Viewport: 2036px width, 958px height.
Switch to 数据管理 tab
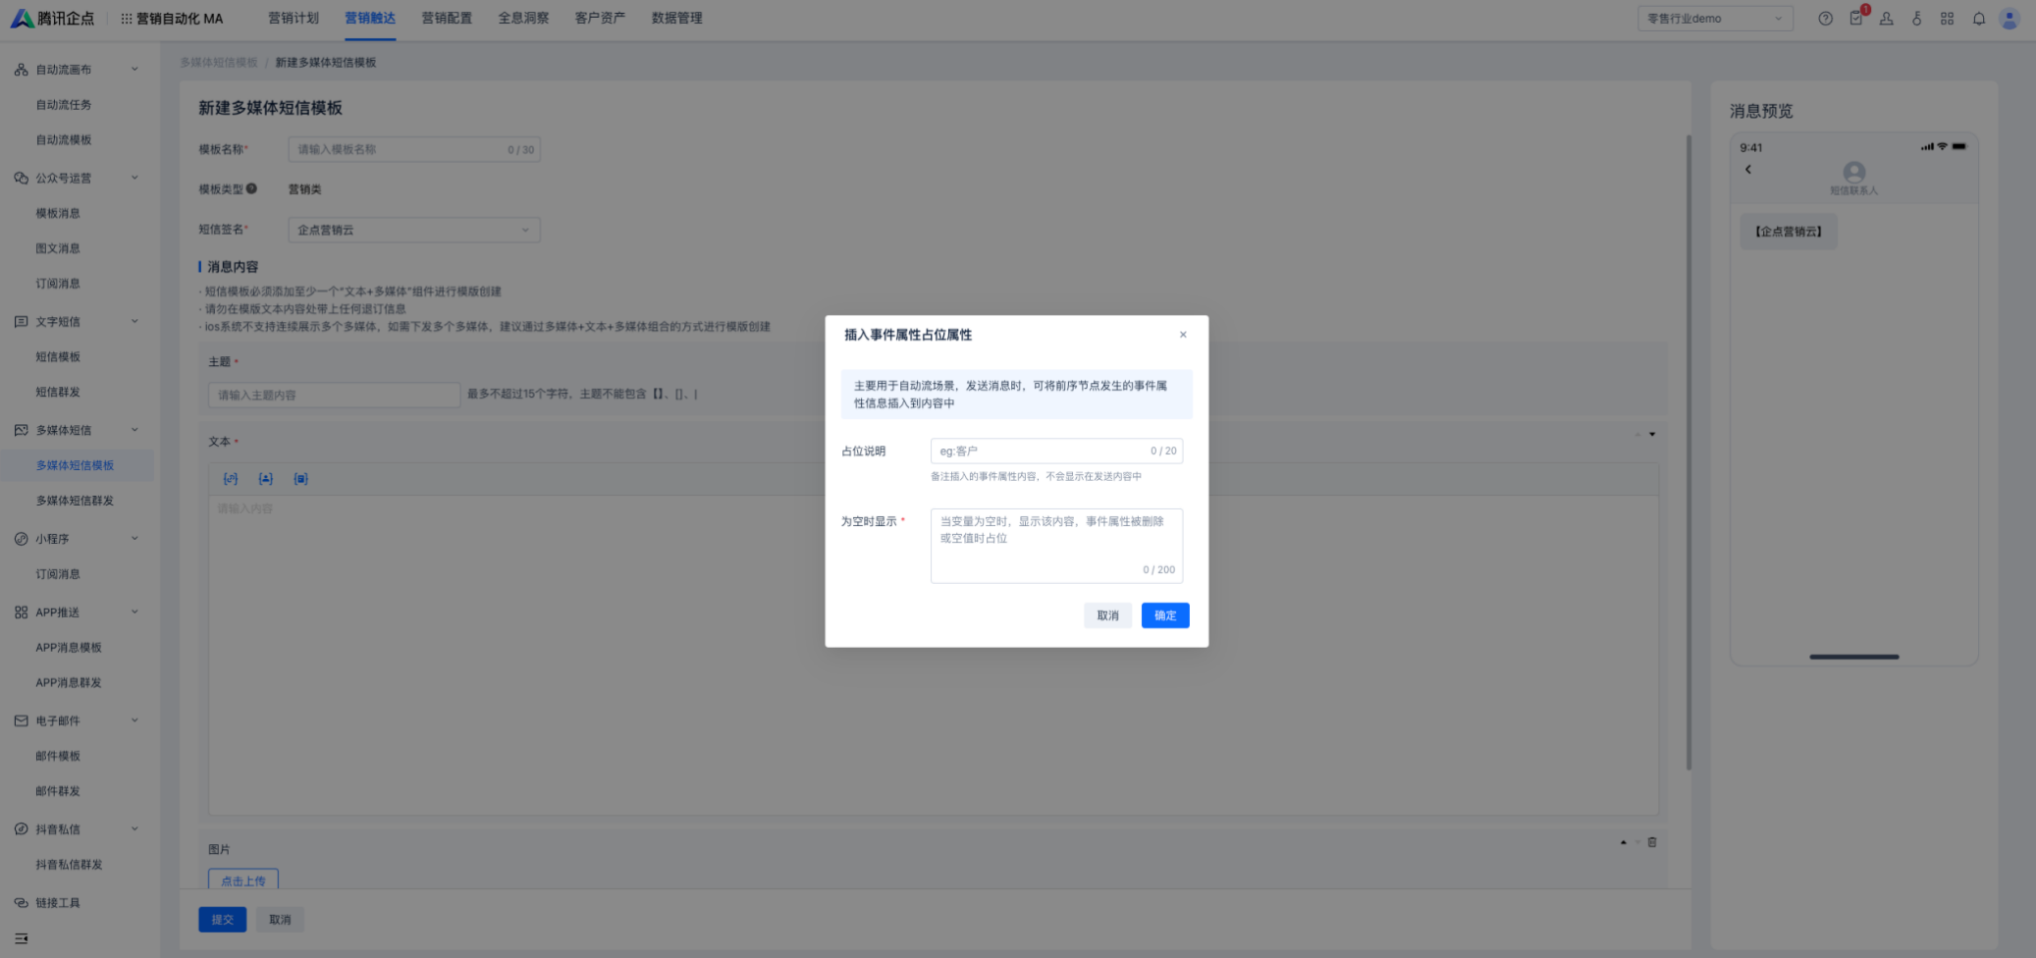[676, 18]
